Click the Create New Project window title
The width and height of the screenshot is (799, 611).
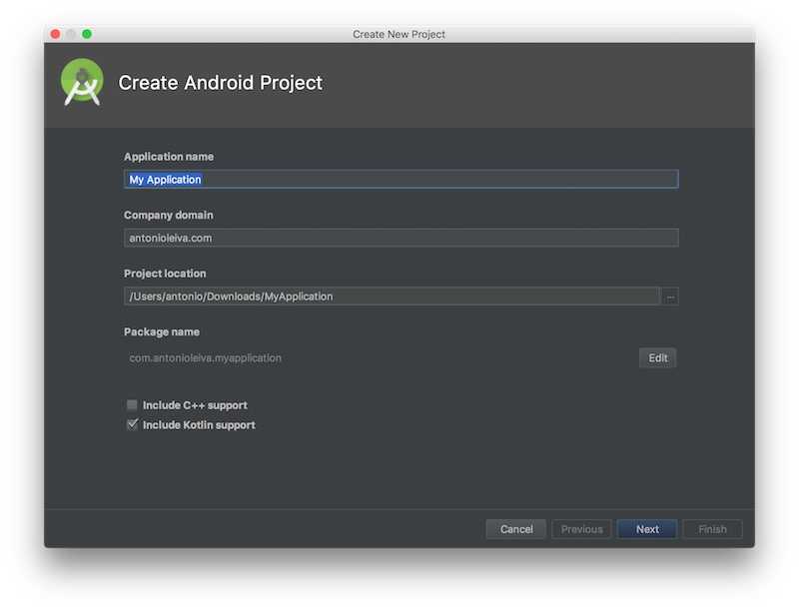pyautogui.click(x=399, y=34)
